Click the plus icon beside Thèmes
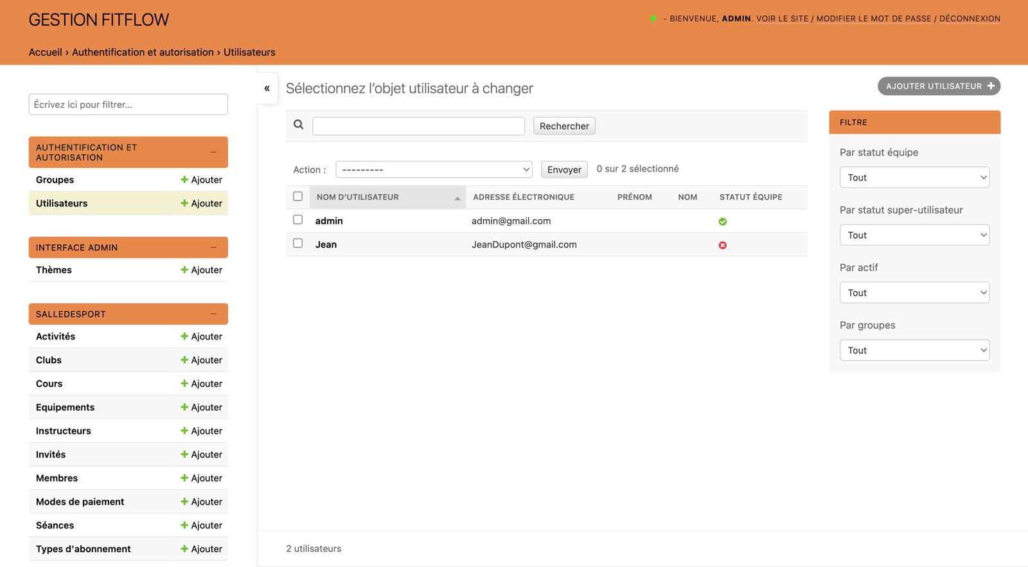This screenshot has height=567, width=1028. 184,270
